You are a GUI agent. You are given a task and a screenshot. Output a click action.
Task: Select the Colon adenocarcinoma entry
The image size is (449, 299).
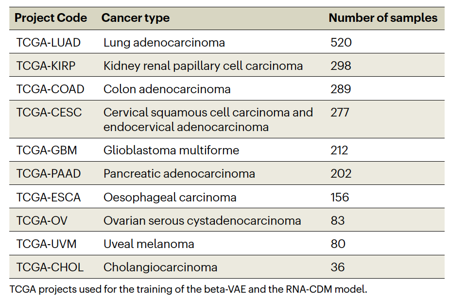pyautogui.click(x=167, y=89)
